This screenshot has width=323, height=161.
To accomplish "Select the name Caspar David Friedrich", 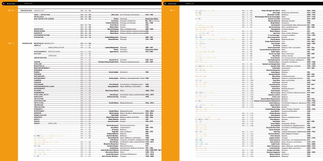I will [272, 41].
